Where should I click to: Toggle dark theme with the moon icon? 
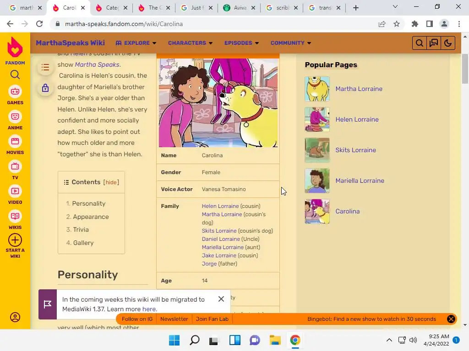point(448,43)
